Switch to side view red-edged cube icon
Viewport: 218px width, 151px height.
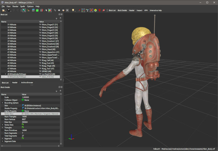tap(42, 10)
